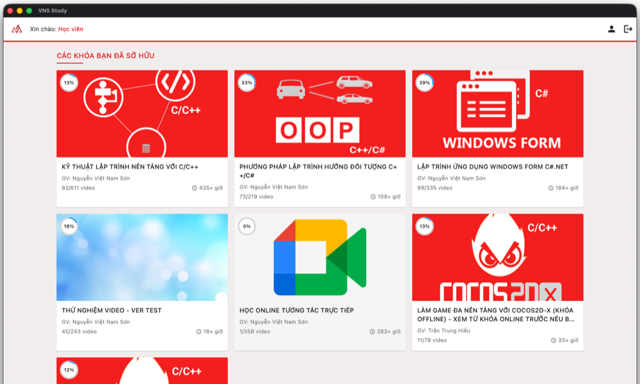Click the 13% progress circle on C/C++ course
This screenshot has width=640, height=384.
click(x=69, y=83)
